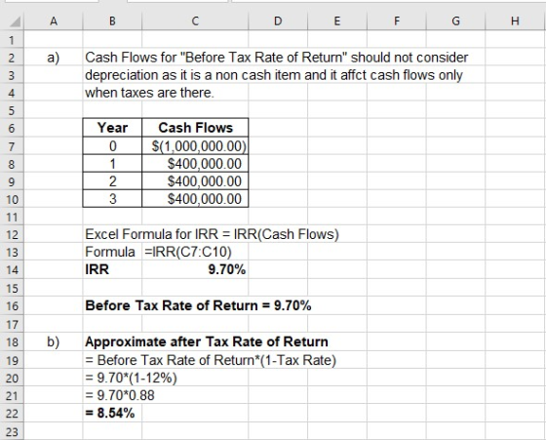Select column C header
Image resolution: width=546 pixels, height=440 pixels.
(x=195, y=21)
